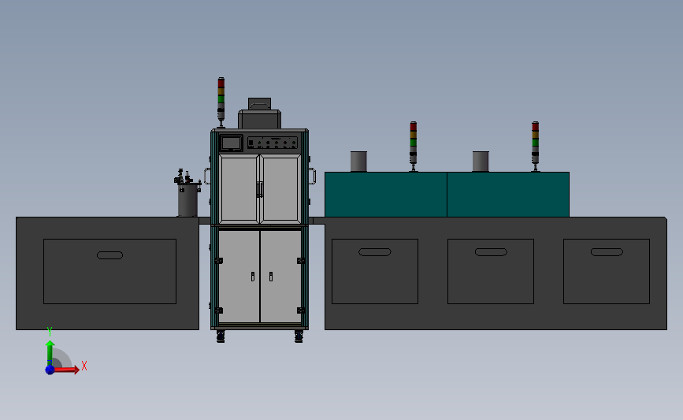Click the right caster wheel under the cabinet
Viewport: 683px width, 420px height.
coord(299,336)
